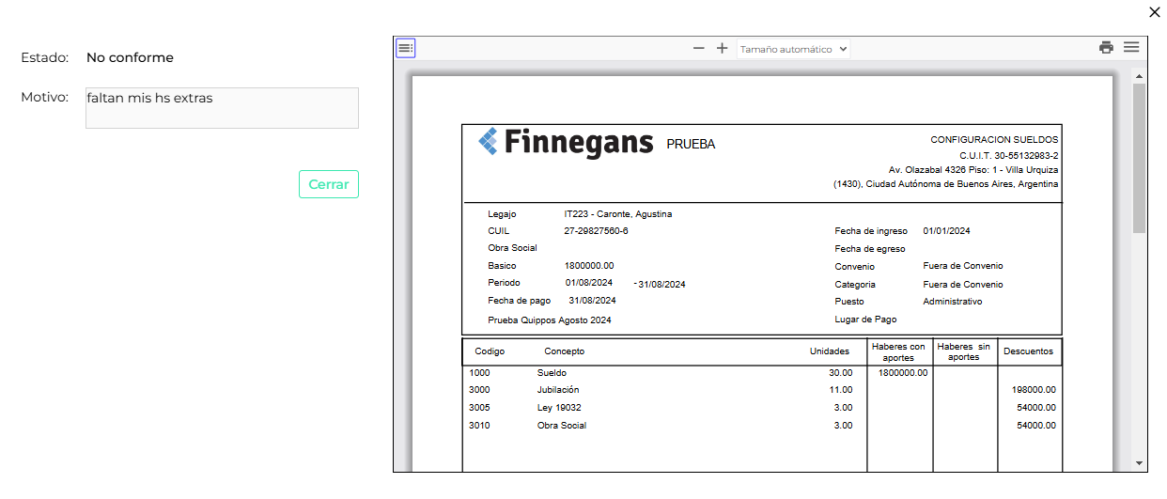
Task: Click the PDF vertical scrollbar thumb
Action: click(x=1139, y=158)
